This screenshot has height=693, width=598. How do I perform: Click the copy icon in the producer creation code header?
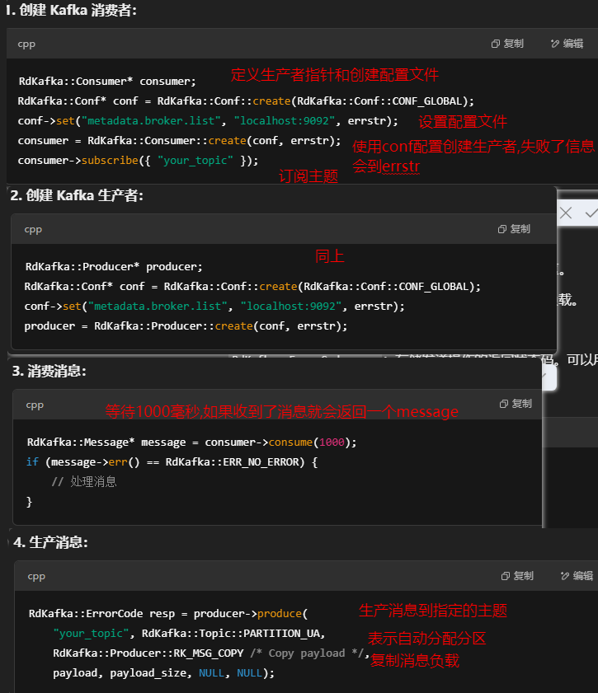(502, 229)
